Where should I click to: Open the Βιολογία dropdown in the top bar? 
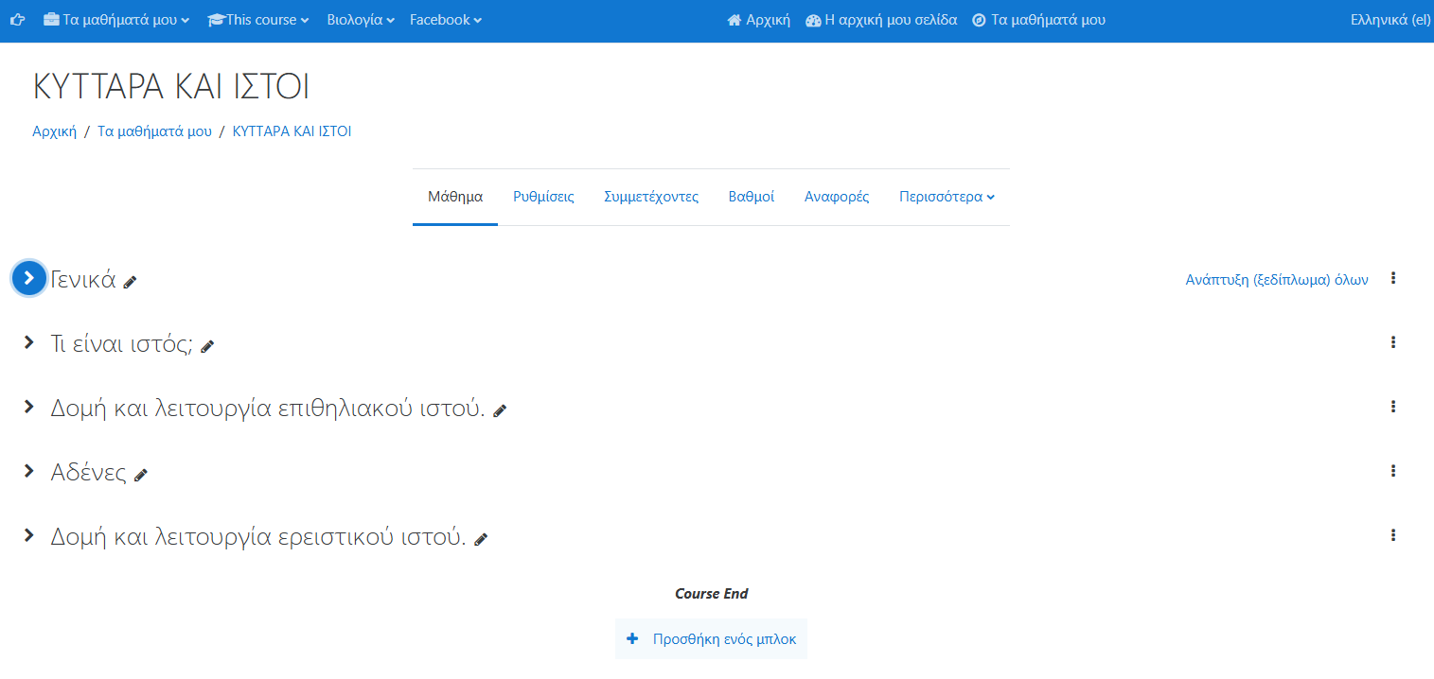click(x=360, y=20)
